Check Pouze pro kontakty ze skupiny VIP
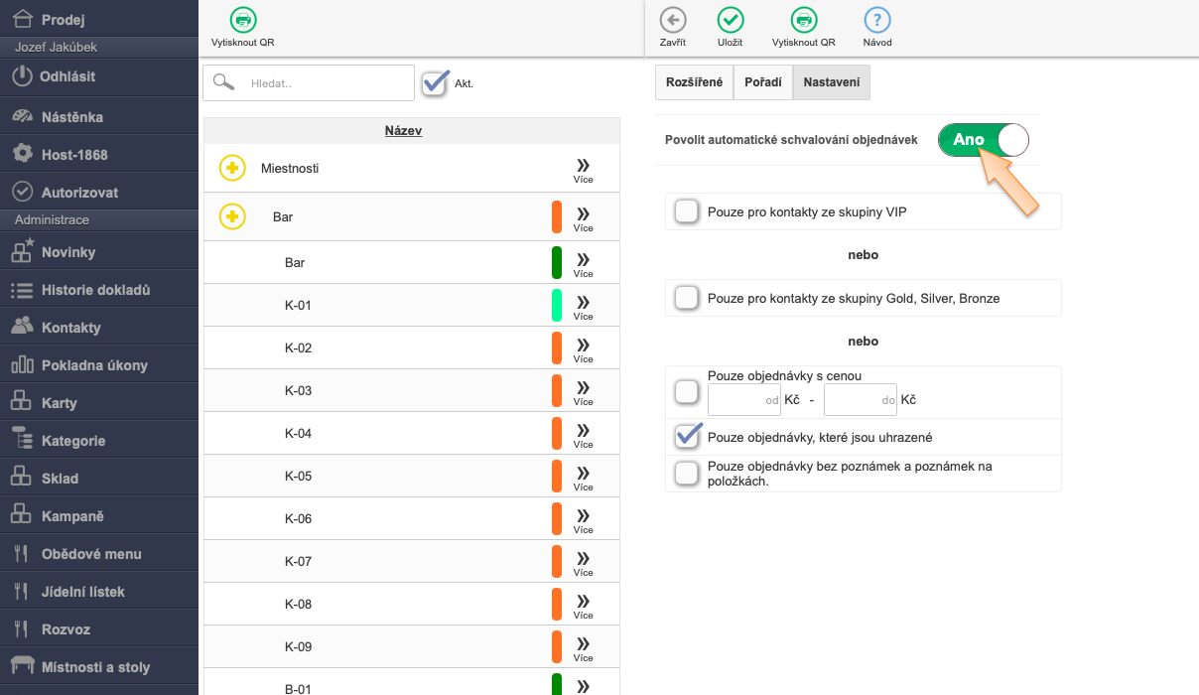This screenshot has height=695, width=1199. click(x=686, y=211)
